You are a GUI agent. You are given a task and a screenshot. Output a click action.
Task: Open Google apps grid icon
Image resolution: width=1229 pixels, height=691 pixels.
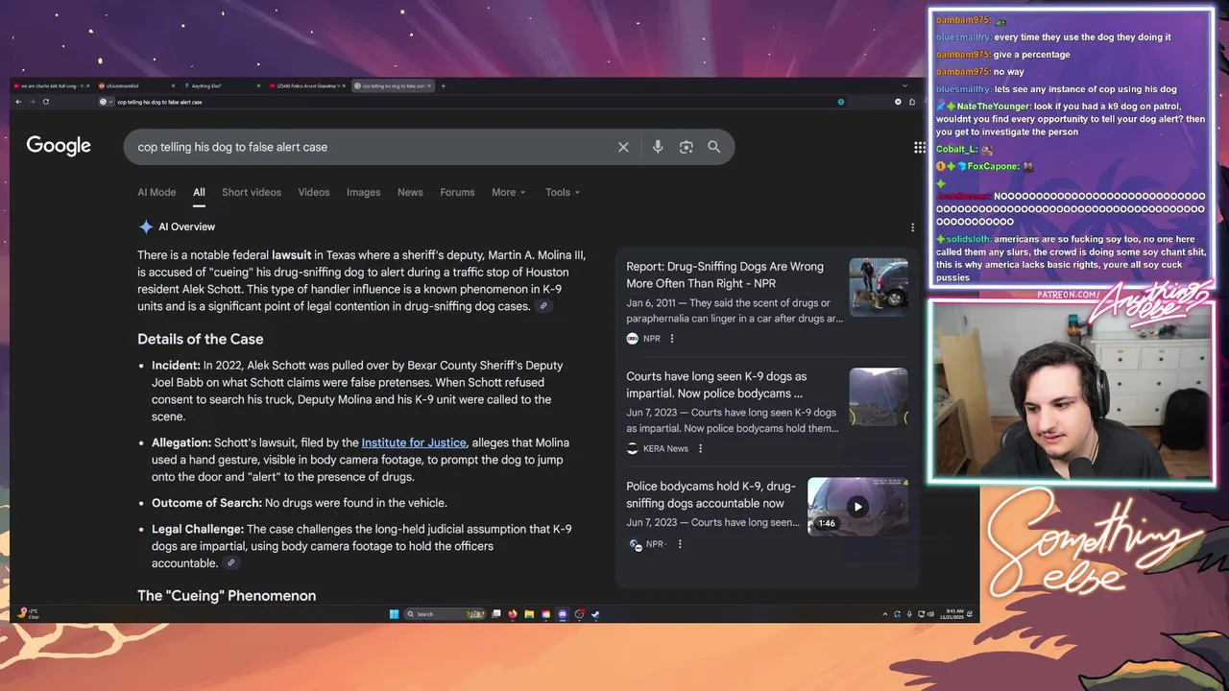point(920,147)
